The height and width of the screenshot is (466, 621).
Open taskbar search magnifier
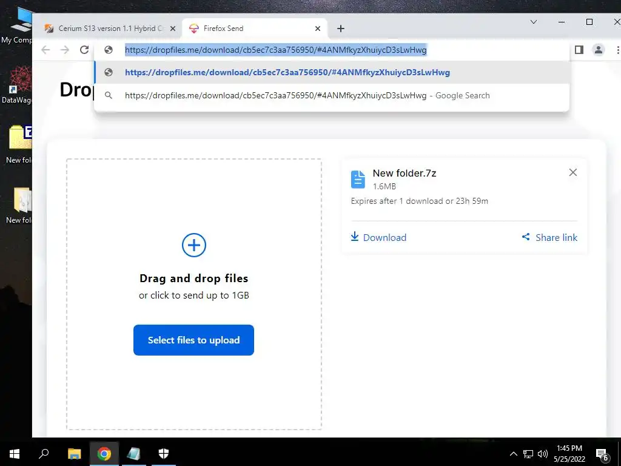(44, 454)
